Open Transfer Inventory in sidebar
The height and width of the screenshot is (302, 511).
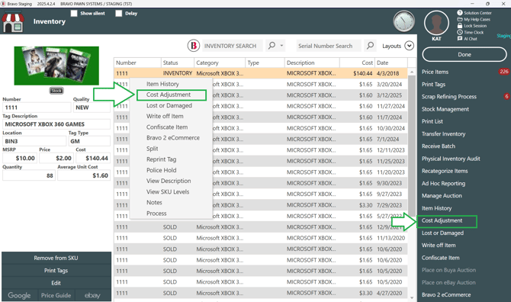coord(443,134)
